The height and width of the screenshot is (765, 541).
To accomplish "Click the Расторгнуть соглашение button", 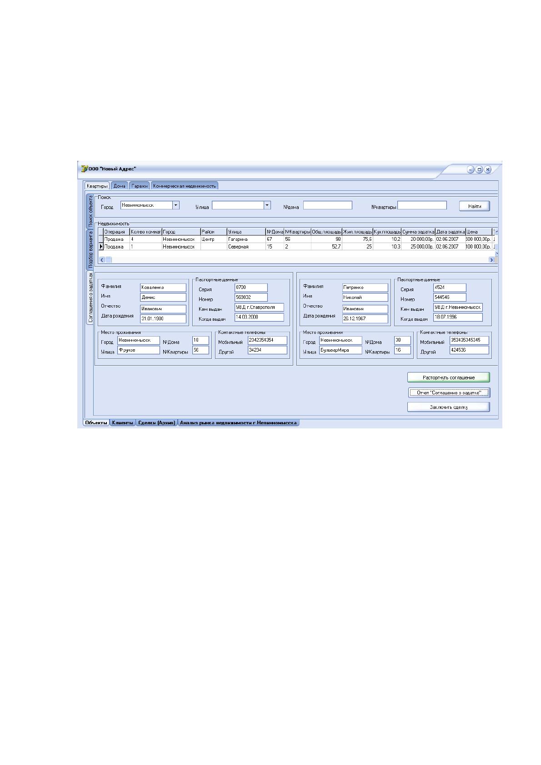I will click(449, 378).
